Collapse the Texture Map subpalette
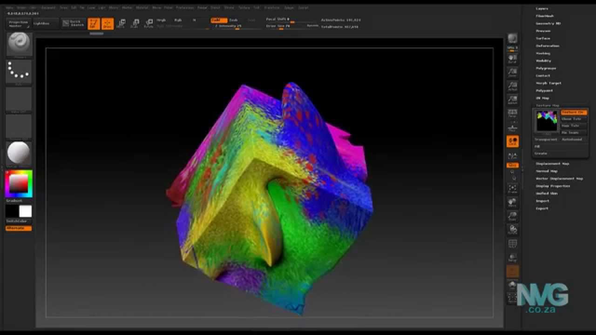 548,106
